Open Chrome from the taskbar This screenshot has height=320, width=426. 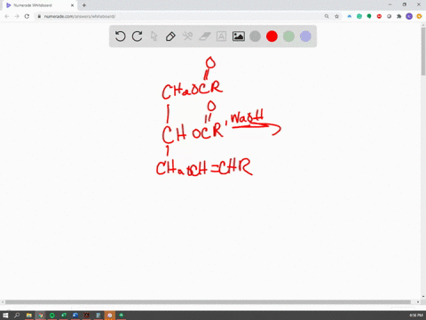(x=40, y=316)
